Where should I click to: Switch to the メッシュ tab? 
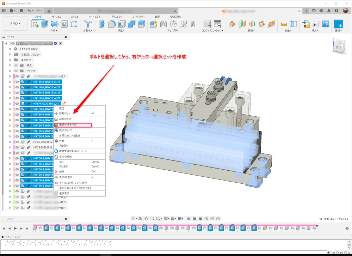point(75,17)
